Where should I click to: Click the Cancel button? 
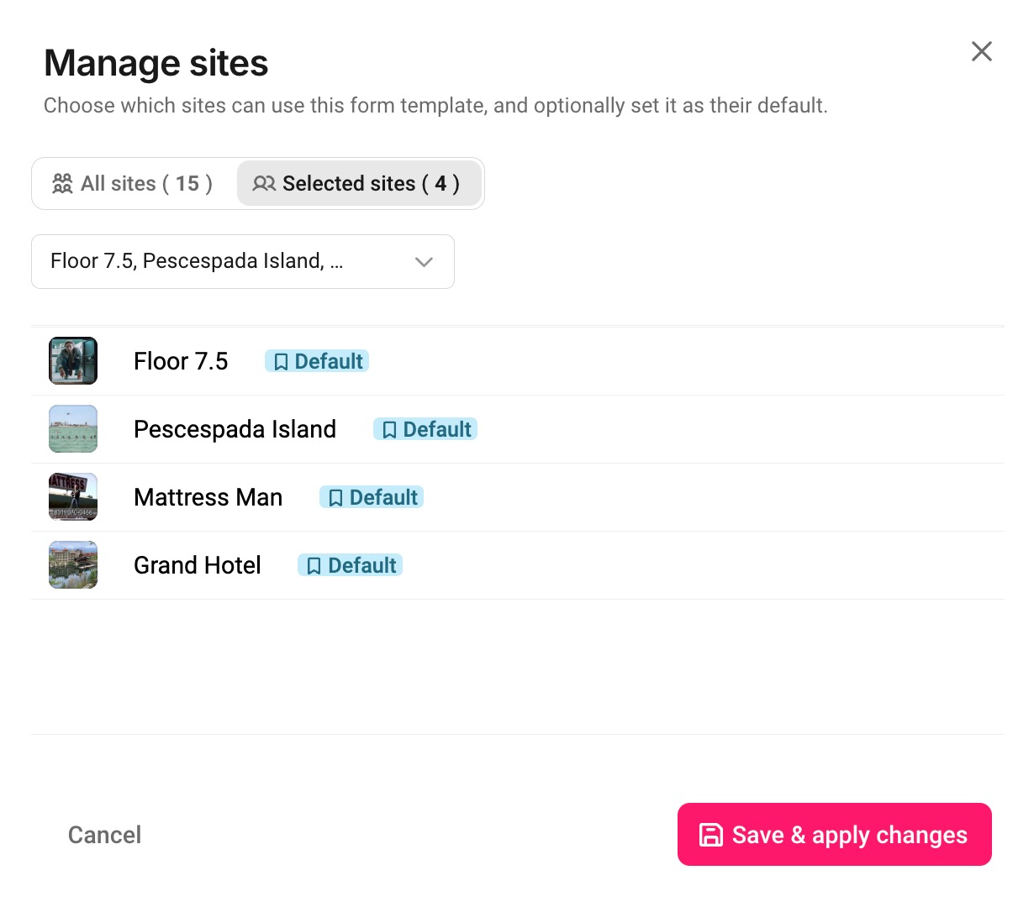104,835
